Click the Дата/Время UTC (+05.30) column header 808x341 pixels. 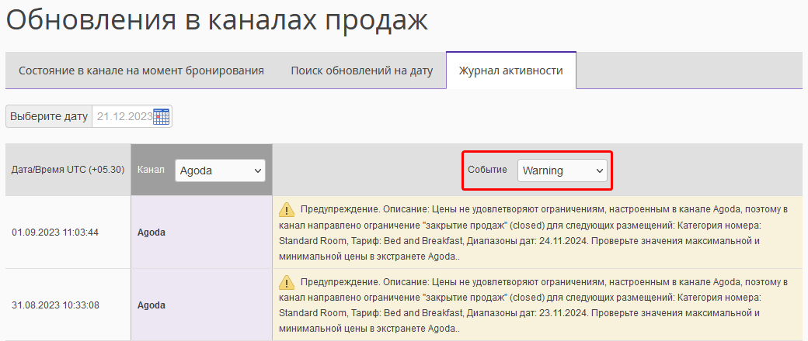68,170
